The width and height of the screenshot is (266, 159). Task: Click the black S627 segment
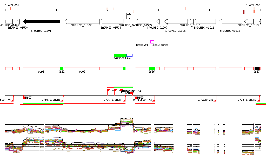pyautogui.click(x=257, y=68)
